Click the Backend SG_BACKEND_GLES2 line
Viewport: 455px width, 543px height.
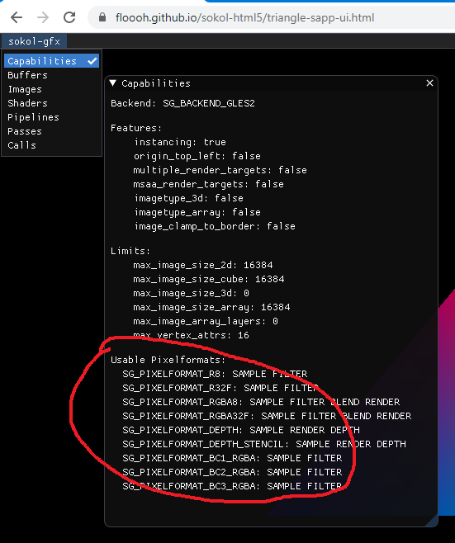click(183, 103)
